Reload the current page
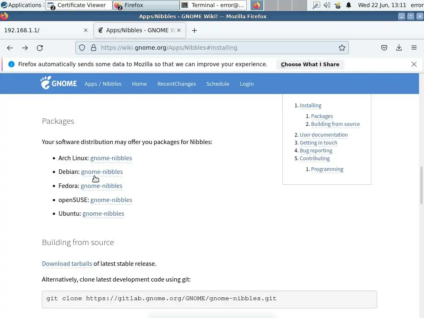 point(40,48)
